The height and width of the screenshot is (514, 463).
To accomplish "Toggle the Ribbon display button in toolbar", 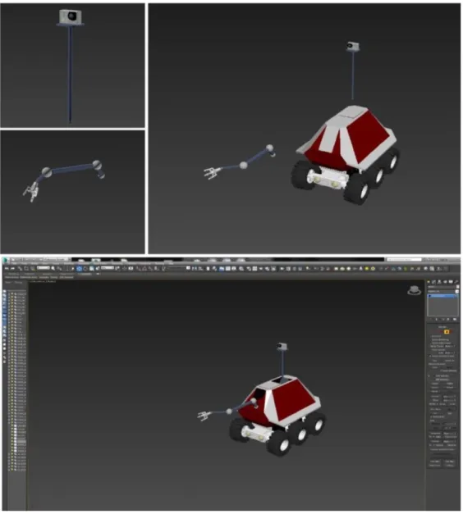I will (x=222, y=268).
